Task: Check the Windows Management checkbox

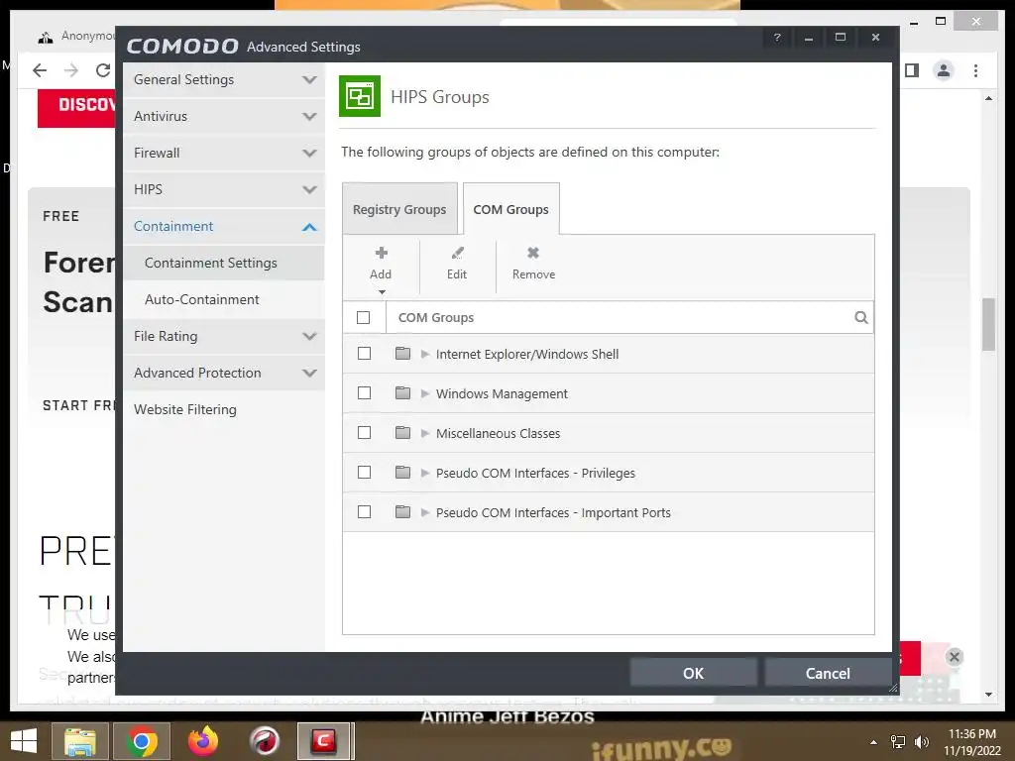Action: [x=365, y=392]
